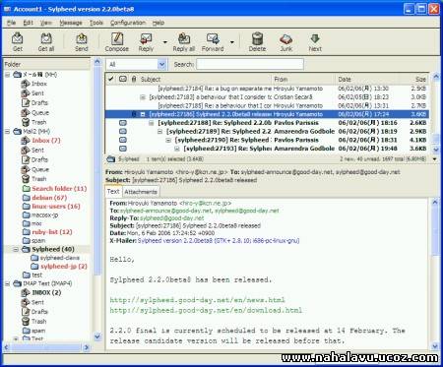
Task: Click the Folder column header
Action: [46, 64]
